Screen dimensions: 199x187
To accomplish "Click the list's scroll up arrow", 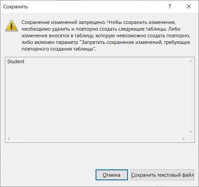I will tap(190, 61).
